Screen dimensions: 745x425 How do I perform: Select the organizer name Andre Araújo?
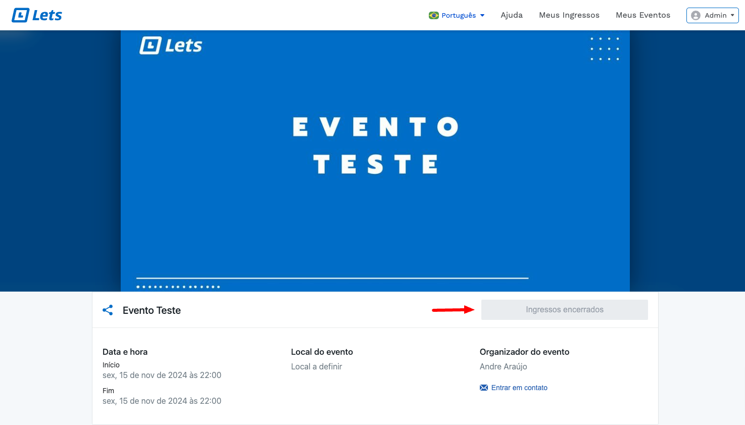(503, 366)
